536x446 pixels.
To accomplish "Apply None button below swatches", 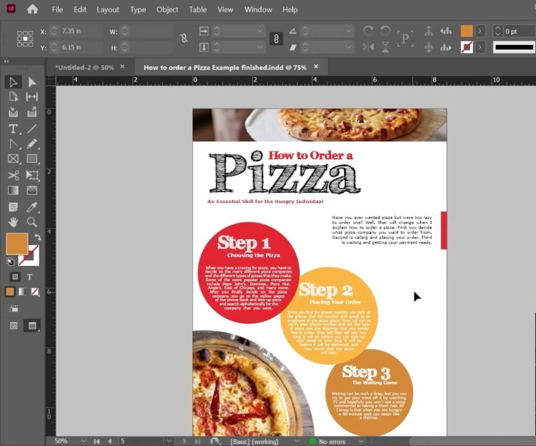I will point(35,292).
